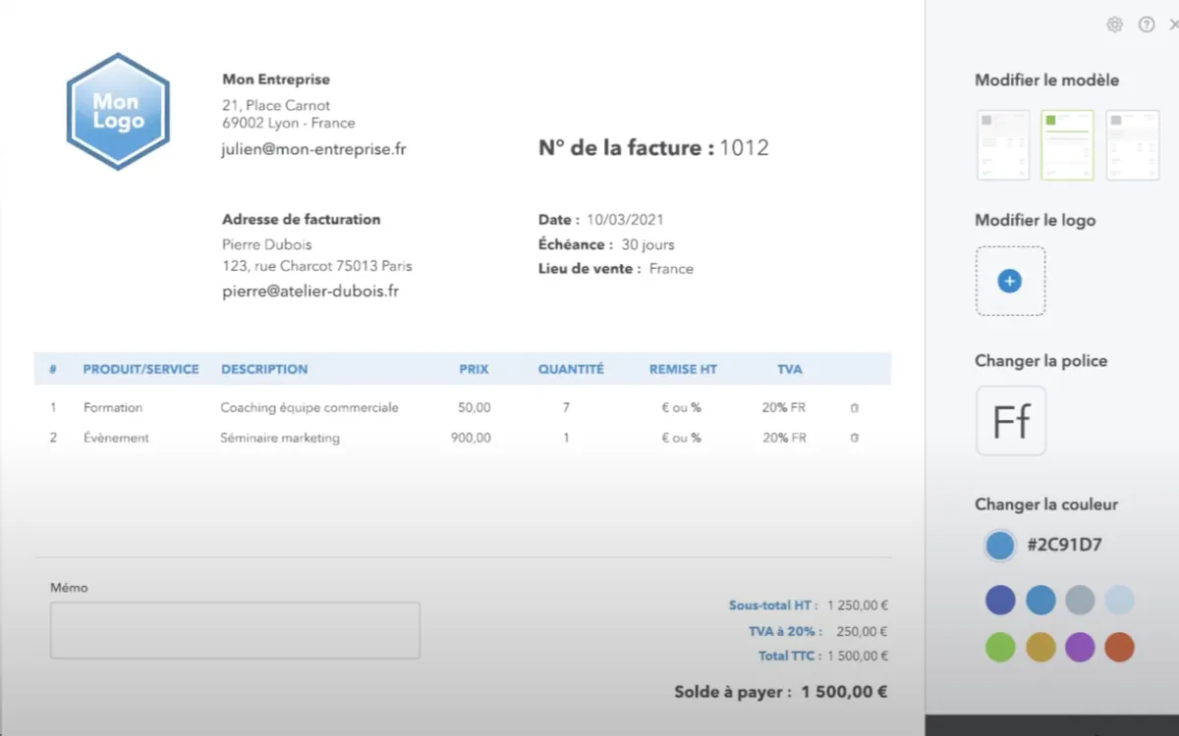Viewport: 1179px width, 736px height.
Task: Click the 900,00 price cell
Action: [472, 438]
